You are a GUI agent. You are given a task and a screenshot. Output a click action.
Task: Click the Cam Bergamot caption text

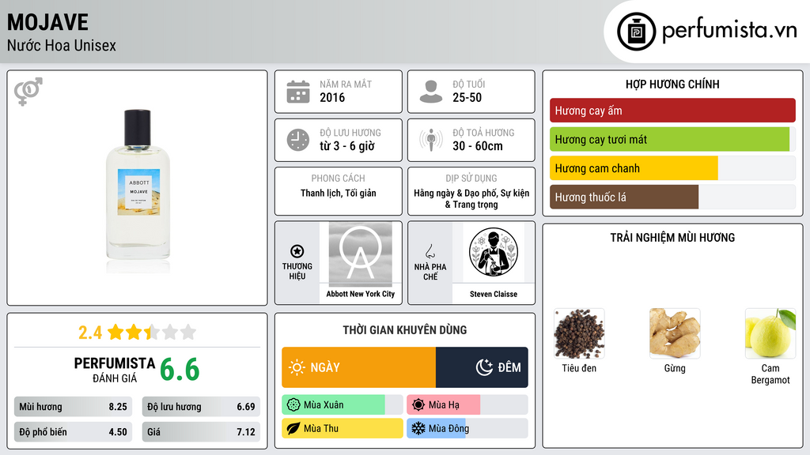coord(770,374)
